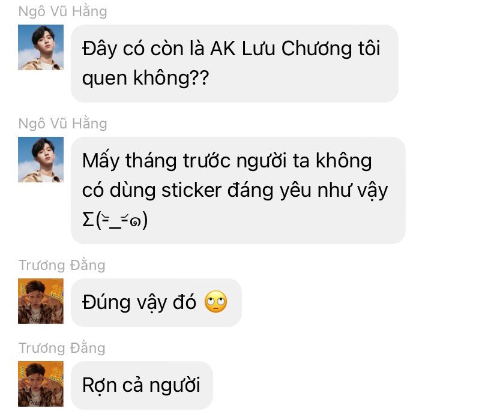Open avatar beside the "Đây có còn là AK" message
This screenshot has height=417, width=497.
click(x=41, y=47)
